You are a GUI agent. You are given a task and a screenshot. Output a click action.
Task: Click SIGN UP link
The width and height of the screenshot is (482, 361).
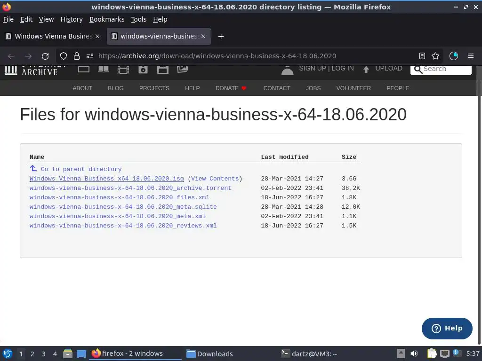pyautogui.click(x=313, y=69)
